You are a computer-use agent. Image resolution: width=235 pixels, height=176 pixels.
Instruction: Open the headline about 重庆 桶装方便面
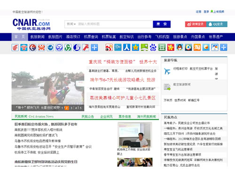coord(112,62)
